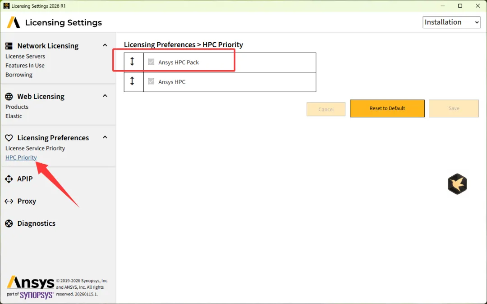Collapse the Web Licensing section chevron
This screenshot has width=487, height=304.
click(105, 96)
